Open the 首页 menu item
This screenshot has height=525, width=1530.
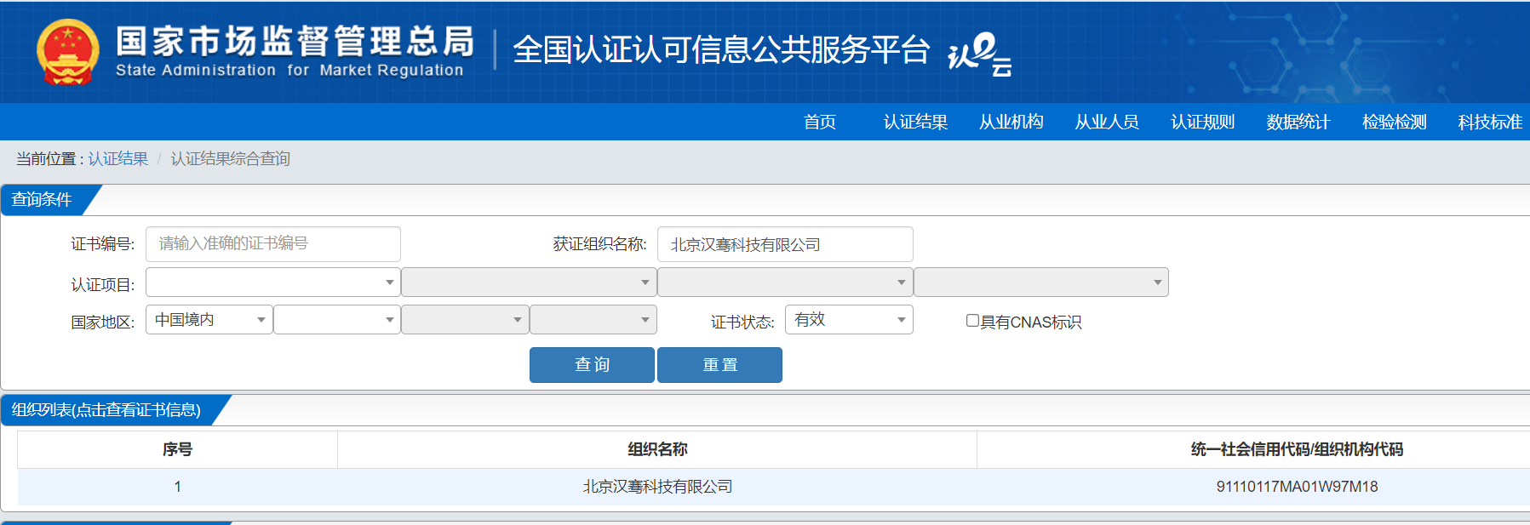pyautogui.click(x=820, y=122)
